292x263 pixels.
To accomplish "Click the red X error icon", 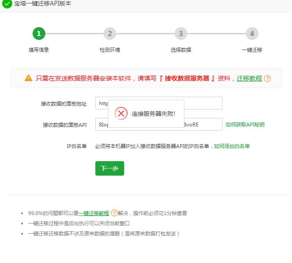I will [x=121, y=113].
